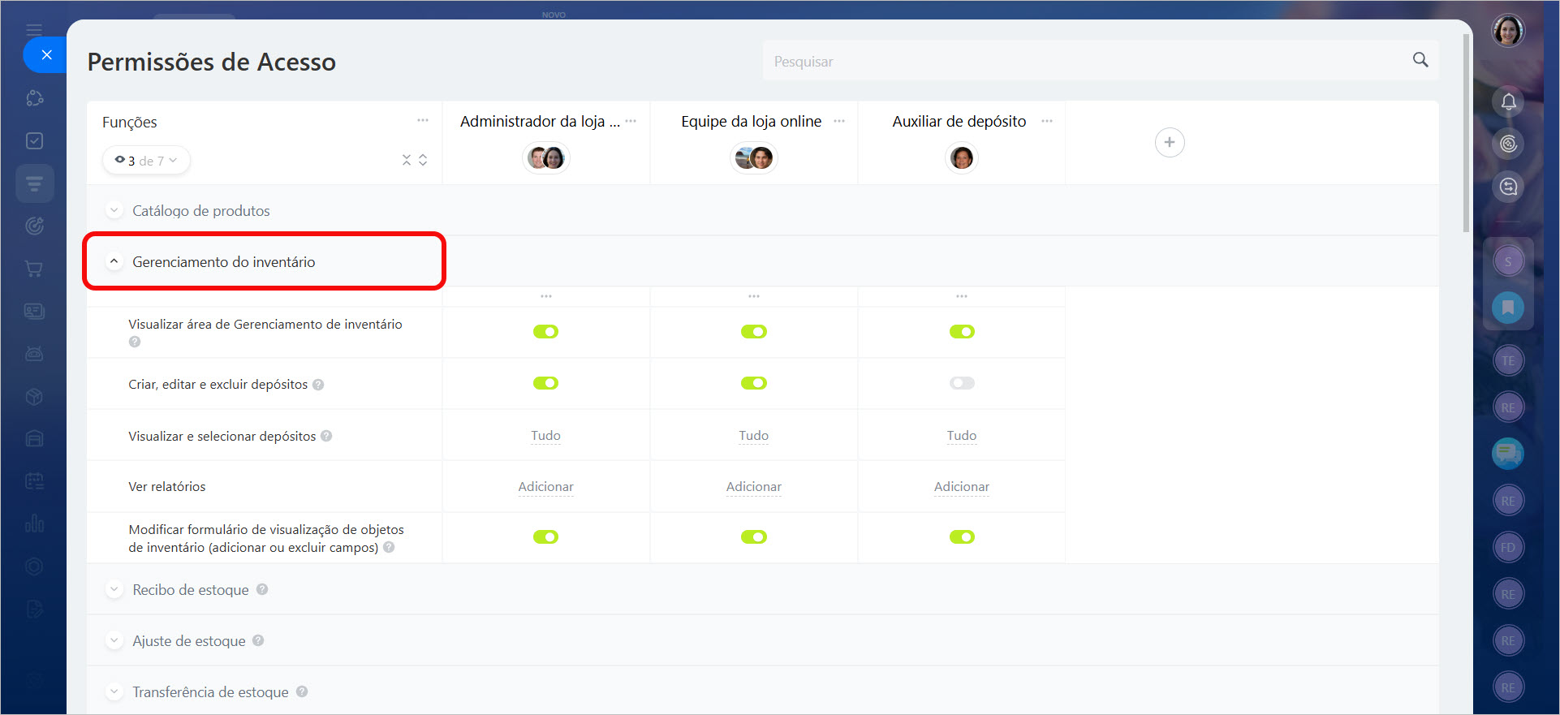Show help for Visualizar e selecionar depósitos
1560x715 pixels.
coord(326,436)
